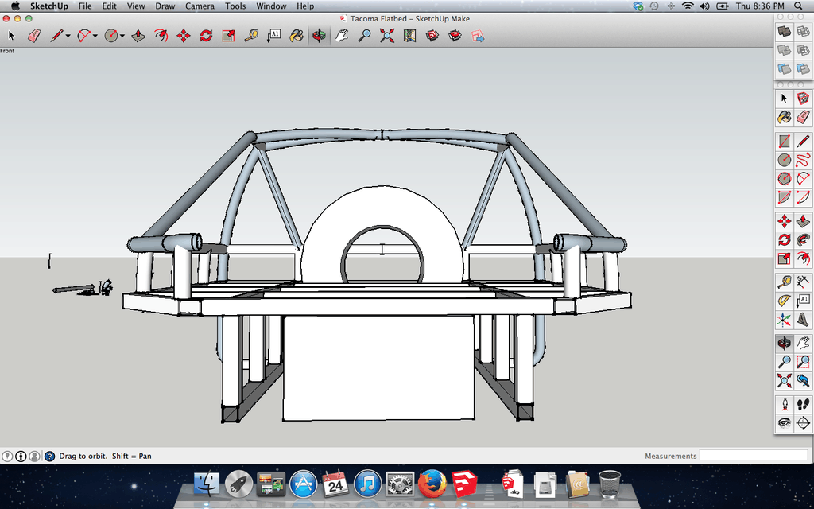Toggle the Instructor help question mark icon

50,456
